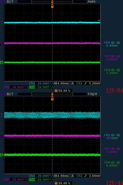Click the channel 3 ground marker in upper capture
Image resolution: width=123 pixels, height=185 pixels.
pyautogui.click(x=2, y=44)
